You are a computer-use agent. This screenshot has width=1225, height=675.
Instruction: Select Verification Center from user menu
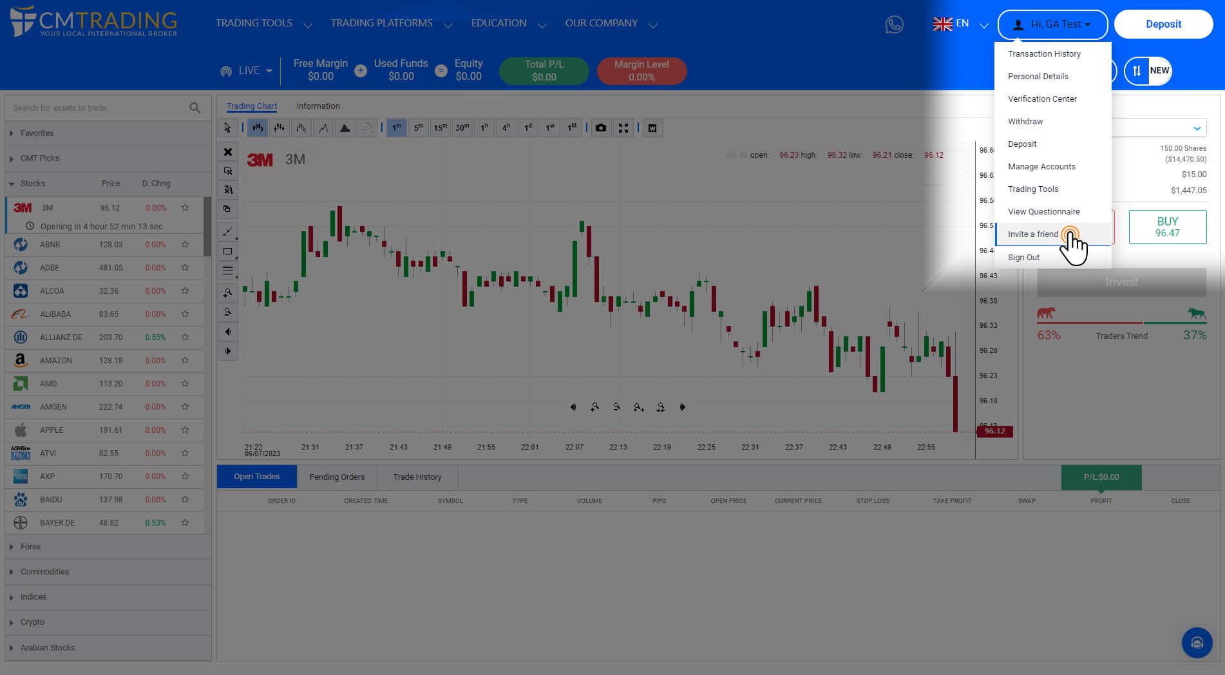1042,99
